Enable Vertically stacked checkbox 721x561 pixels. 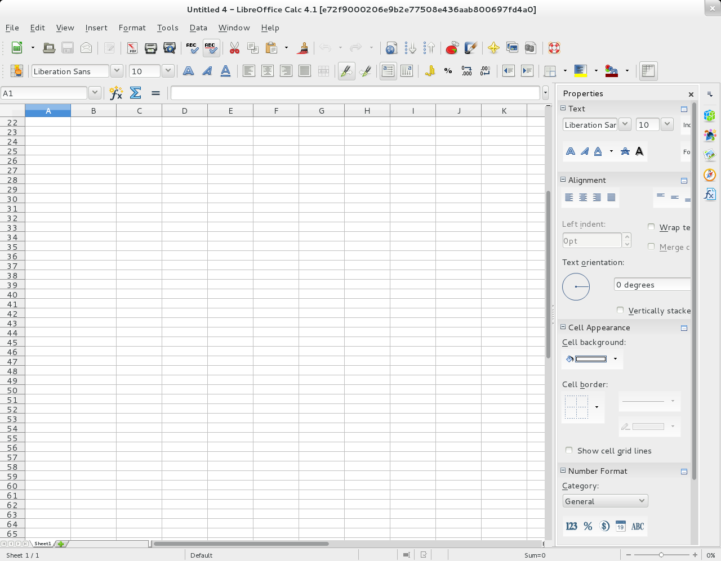[x=620, y=310]
